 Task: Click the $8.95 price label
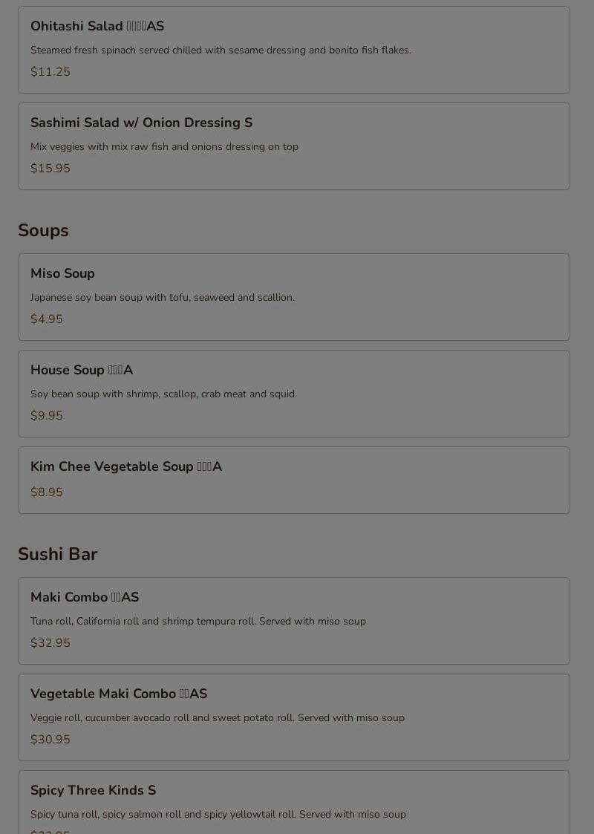click(47, 492)
